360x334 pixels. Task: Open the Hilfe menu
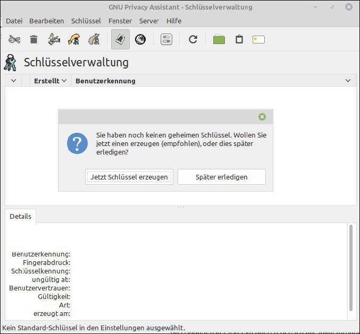[174, 21]
